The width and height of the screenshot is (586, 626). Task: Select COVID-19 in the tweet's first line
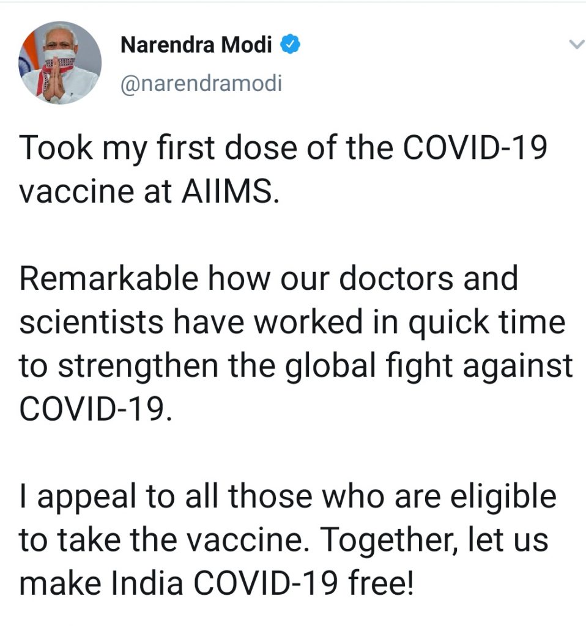tap(475, 148)
